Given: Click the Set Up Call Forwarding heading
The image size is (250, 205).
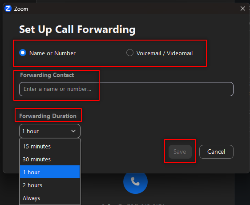Looking at the screenshot, I should (x=77, y=30).
